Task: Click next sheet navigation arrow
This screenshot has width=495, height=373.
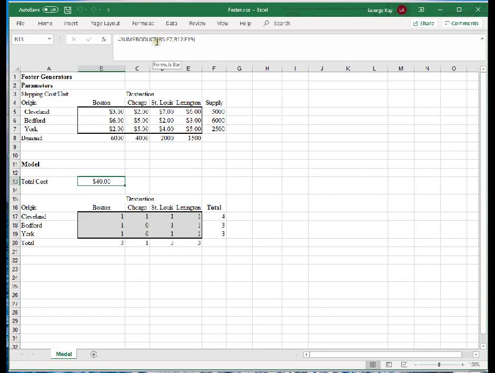Action: [33, 355]
